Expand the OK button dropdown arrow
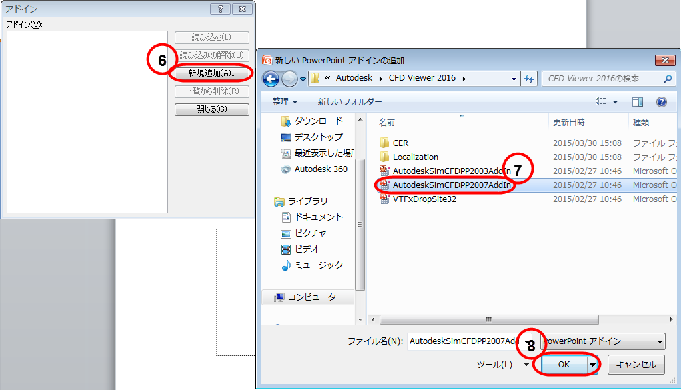This screenshot has height=390, width=681. pos(592,365)
